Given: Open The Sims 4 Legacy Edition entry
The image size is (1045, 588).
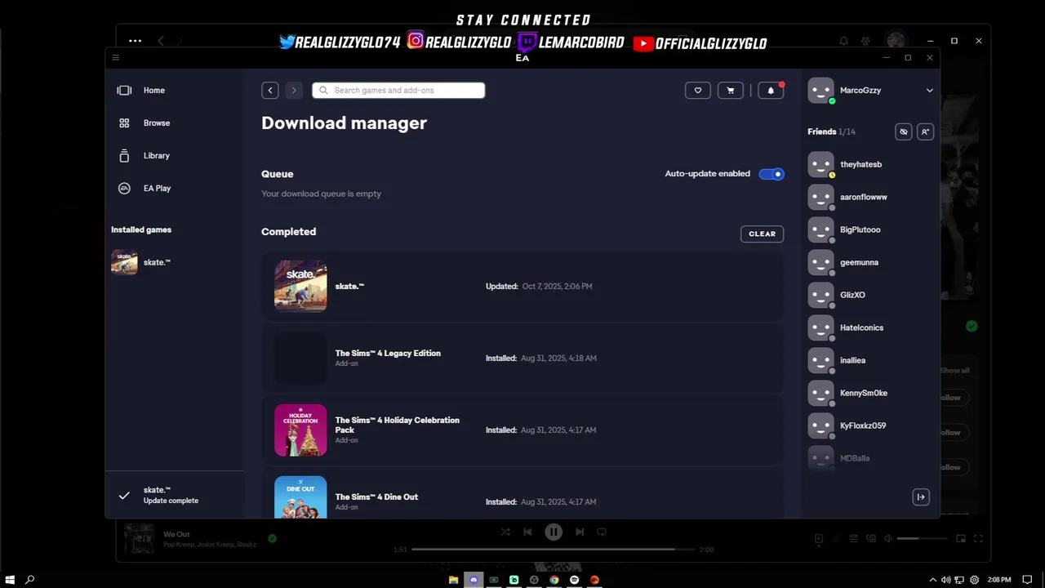Looking at the screenshot, I should click(522, 359).
